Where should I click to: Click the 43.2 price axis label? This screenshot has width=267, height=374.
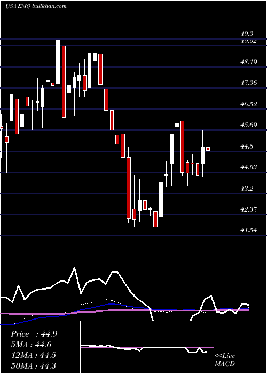247,189
